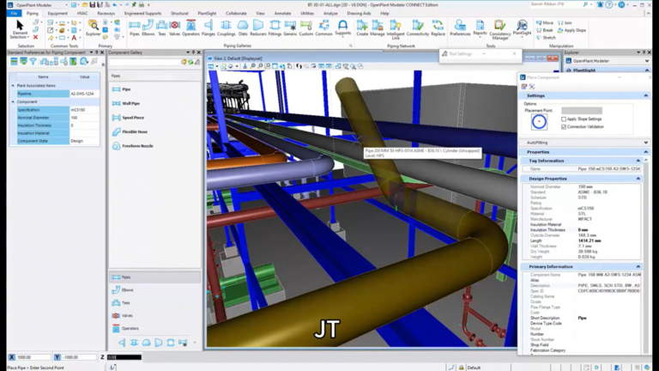Toggle Connection Validation checkbox
This screenshot has width=659, height=371.
click(564, 126)
